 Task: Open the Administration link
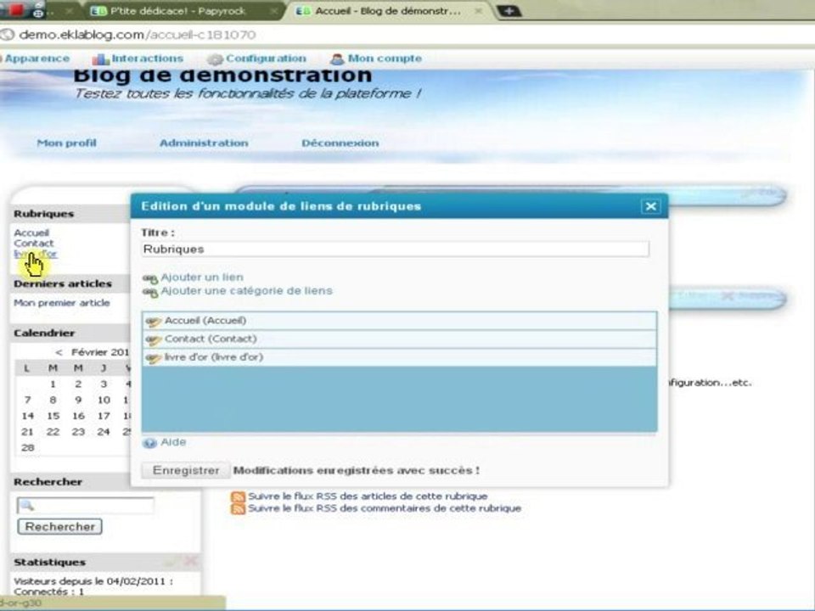coord(204,143)
